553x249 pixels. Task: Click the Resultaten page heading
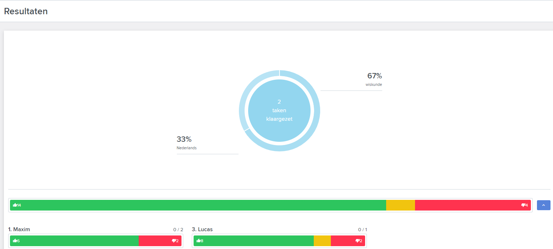[26, 11]
